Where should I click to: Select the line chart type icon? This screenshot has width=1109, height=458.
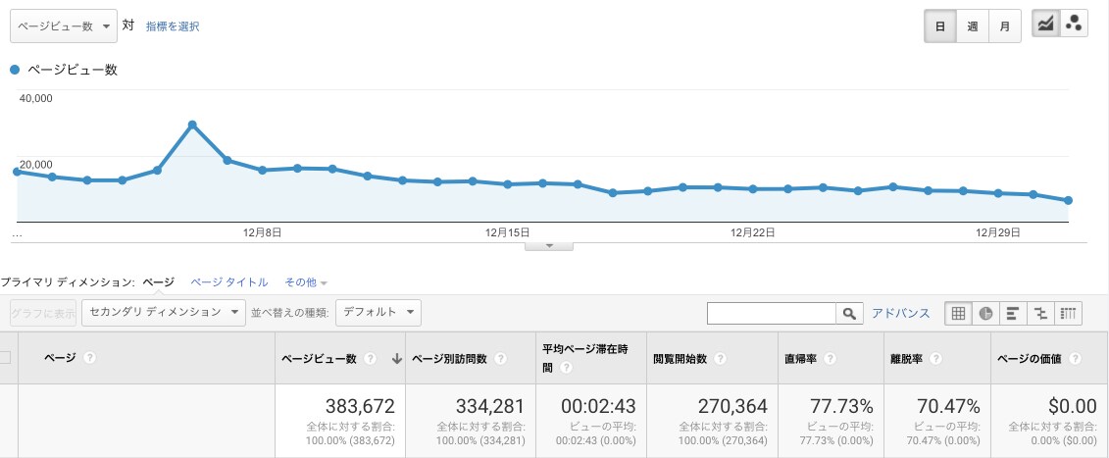click(x=1045, y=24)
